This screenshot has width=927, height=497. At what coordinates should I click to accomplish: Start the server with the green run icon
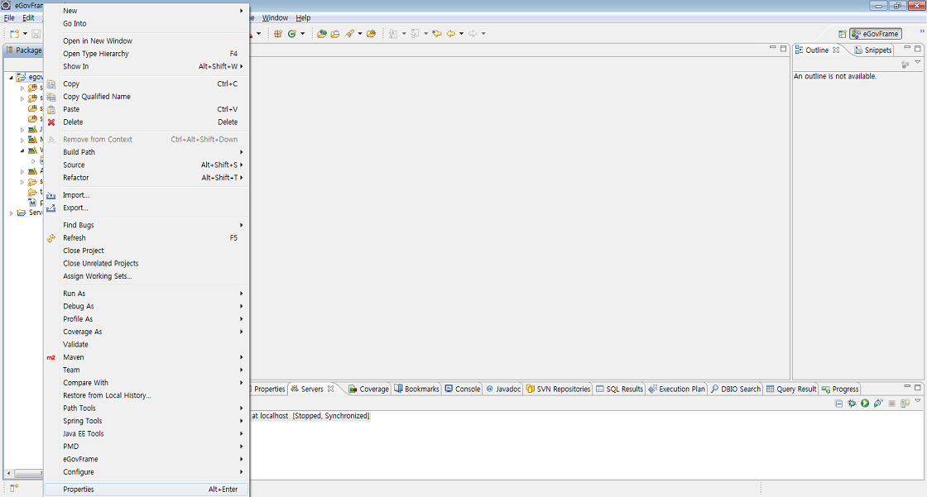pos(864,404)
